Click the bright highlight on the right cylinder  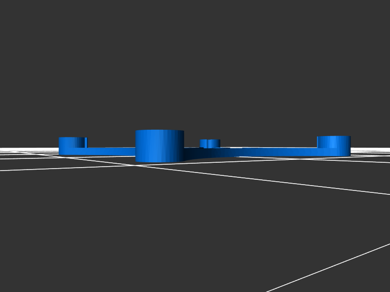[332, 142]
